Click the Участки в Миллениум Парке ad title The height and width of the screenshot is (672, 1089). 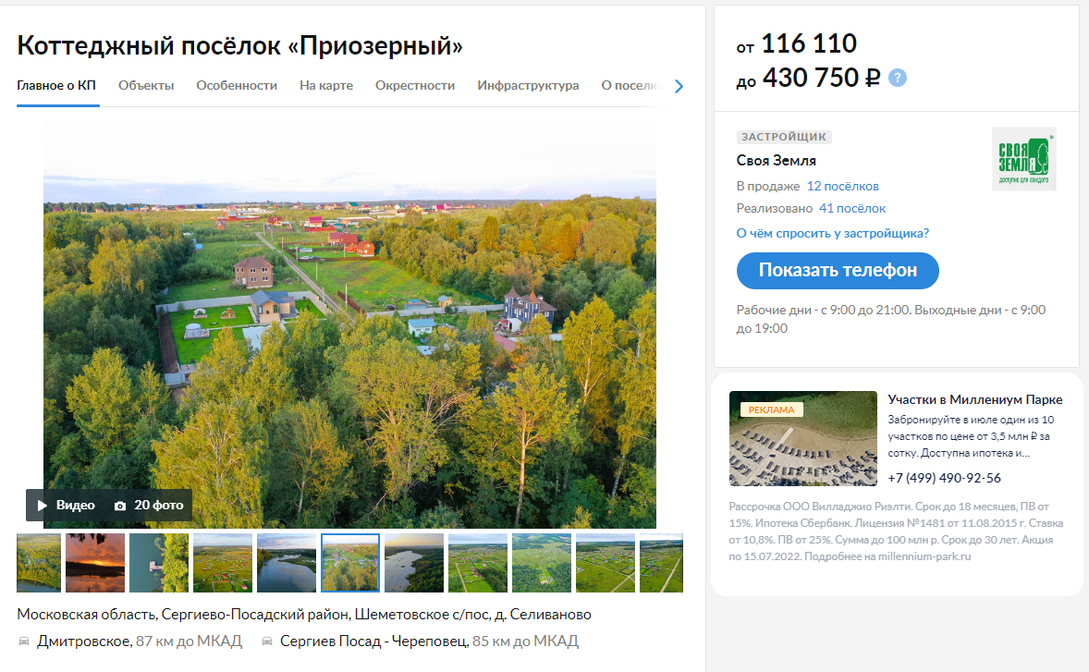click(975, 400)
